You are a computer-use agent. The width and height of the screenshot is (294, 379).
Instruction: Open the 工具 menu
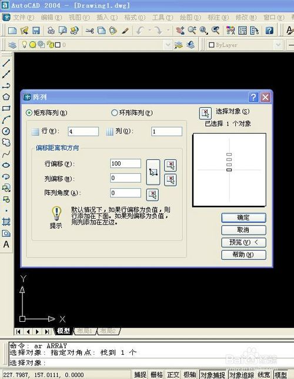(162, 18)
